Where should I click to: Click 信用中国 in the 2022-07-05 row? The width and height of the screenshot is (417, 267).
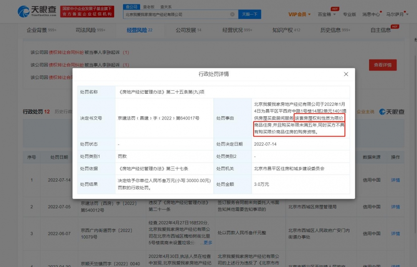point(372,207)
